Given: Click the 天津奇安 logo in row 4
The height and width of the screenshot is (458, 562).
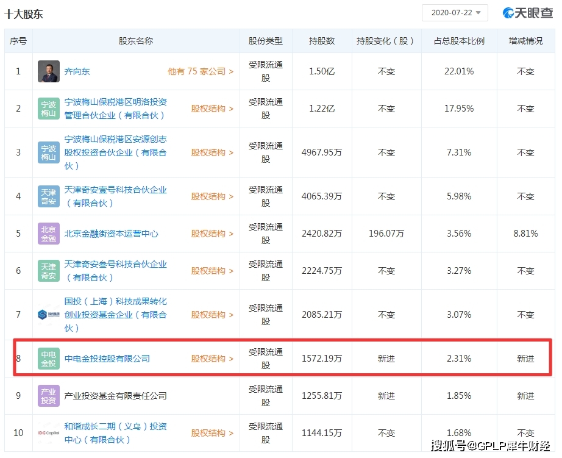Looking at the screenshot, I should (x=48, y=196).
